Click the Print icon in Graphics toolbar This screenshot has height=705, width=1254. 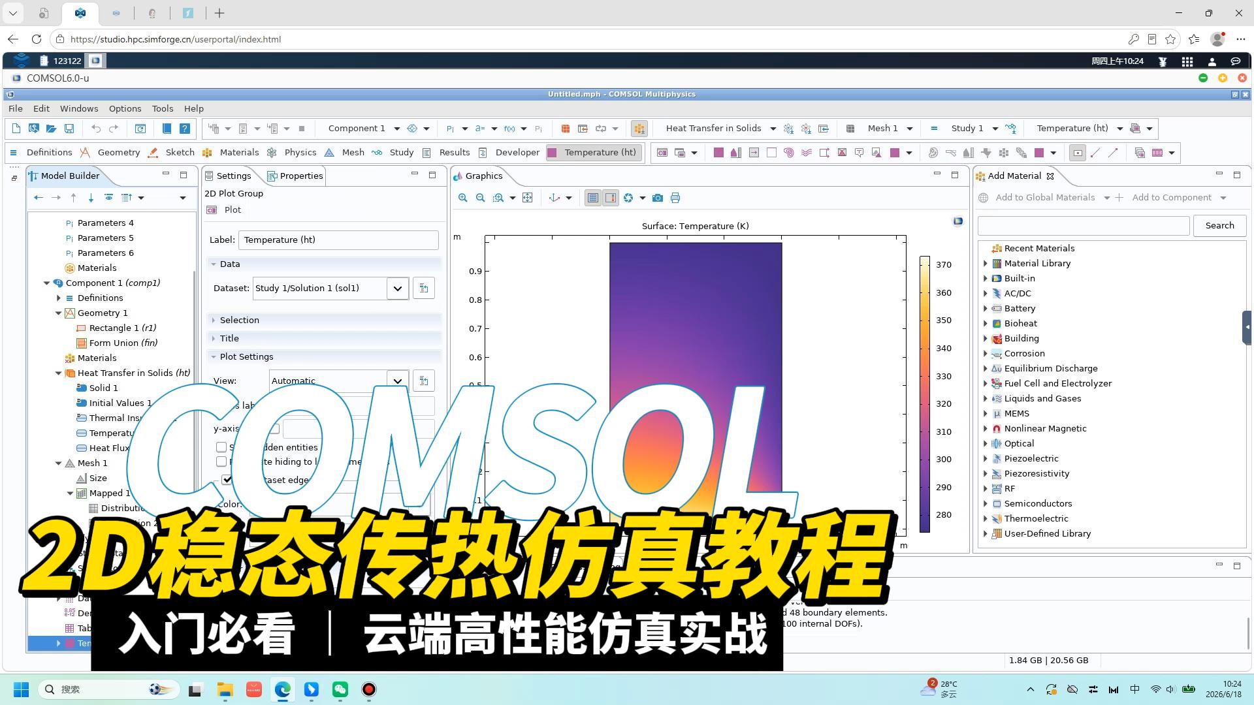[675, 198]
